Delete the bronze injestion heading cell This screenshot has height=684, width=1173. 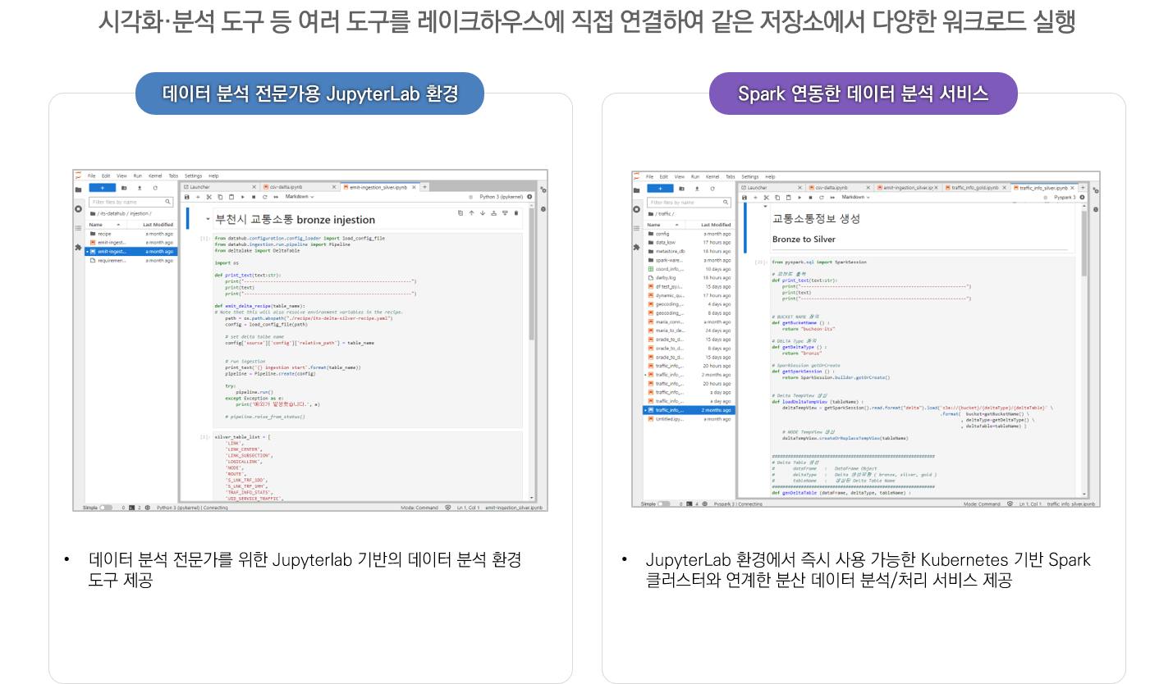(x=515, y=213)
